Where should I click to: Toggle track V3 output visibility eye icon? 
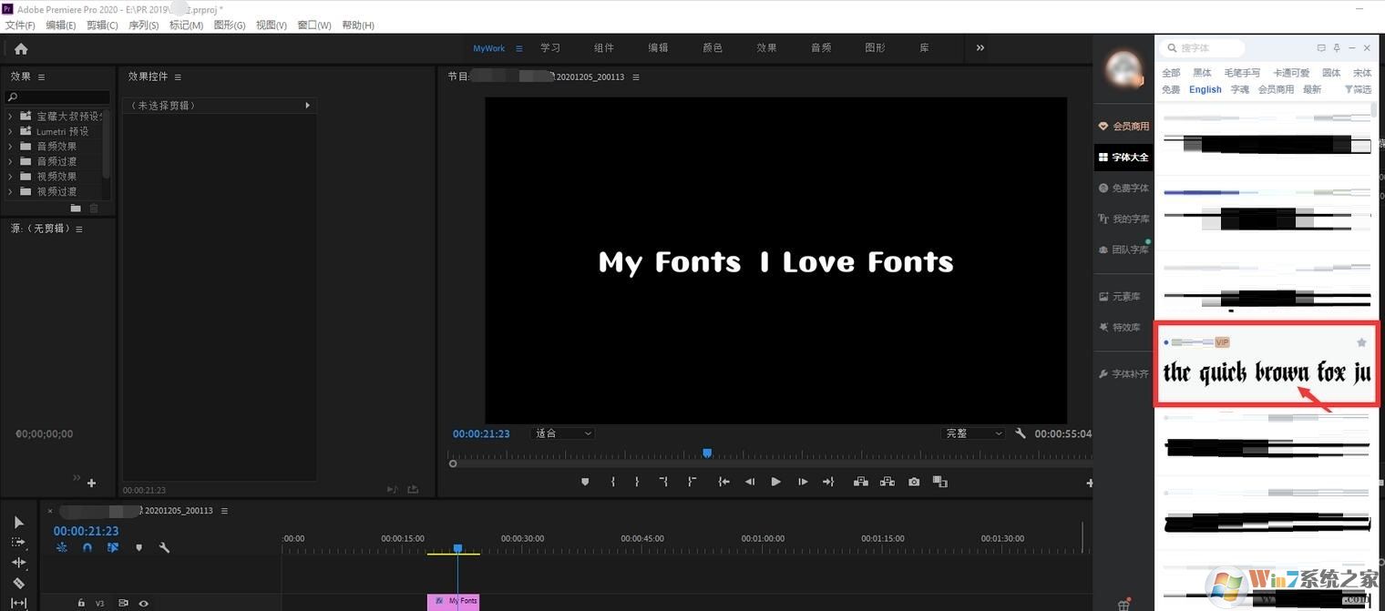144,603
